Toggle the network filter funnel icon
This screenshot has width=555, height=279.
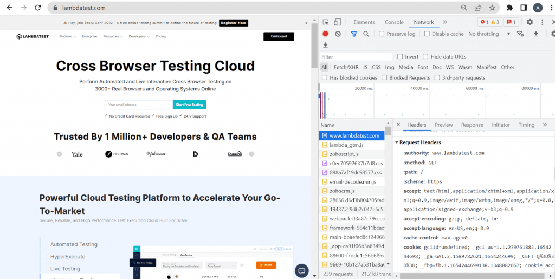pyautogui.click(x=354, y=34)
